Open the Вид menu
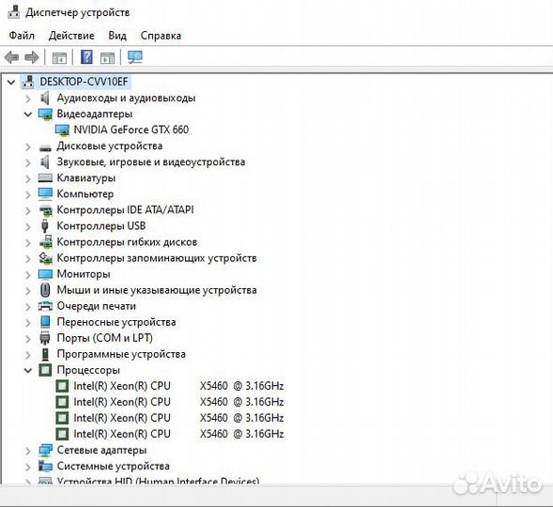Screen dimensions: 553x507 117,36
